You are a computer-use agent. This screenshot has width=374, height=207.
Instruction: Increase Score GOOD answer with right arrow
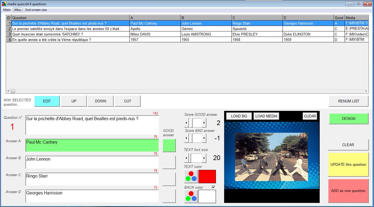[204, 123]
